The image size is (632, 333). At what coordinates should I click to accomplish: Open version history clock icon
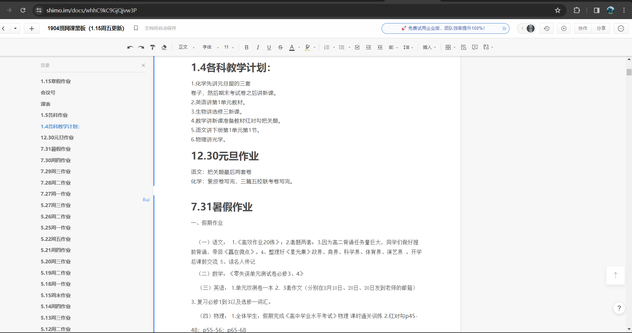tap(546, 28)
